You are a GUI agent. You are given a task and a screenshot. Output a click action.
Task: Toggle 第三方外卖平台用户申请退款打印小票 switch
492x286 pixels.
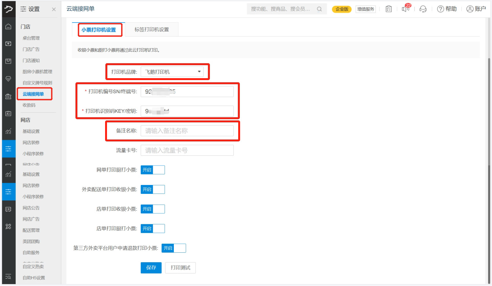[174, 248]
